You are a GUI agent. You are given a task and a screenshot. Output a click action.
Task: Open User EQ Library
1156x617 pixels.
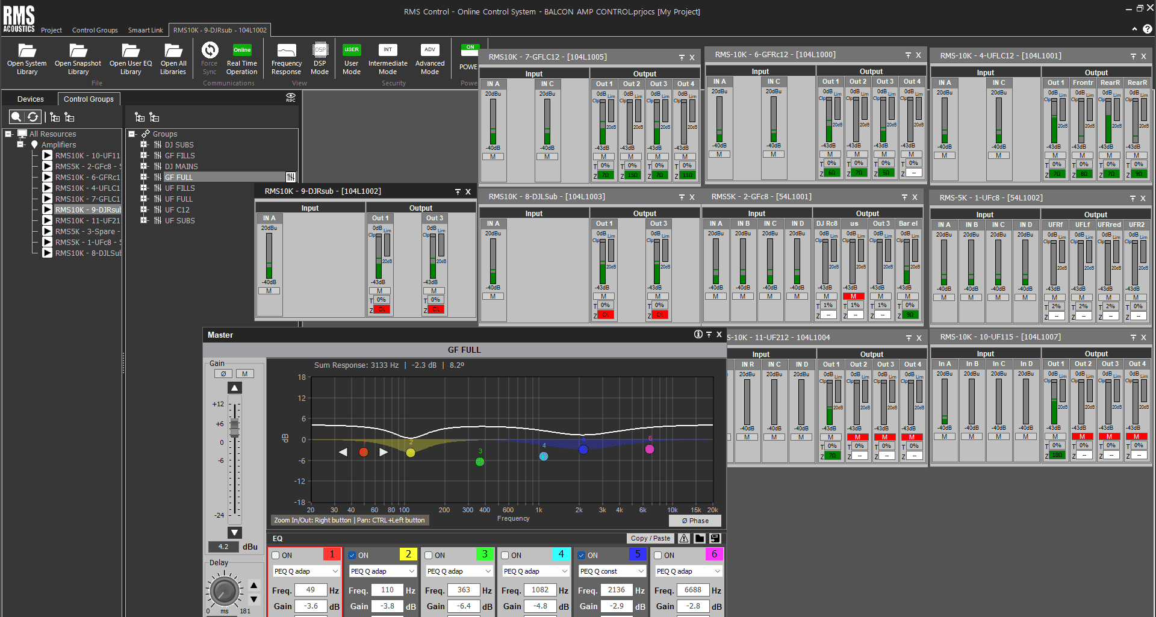tap(131, 59)
